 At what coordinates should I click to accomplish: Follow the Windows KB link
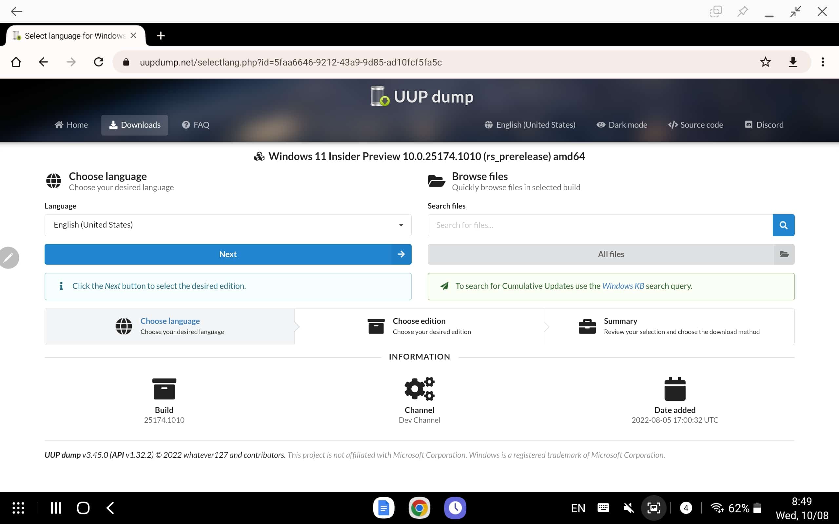[623, 286]
